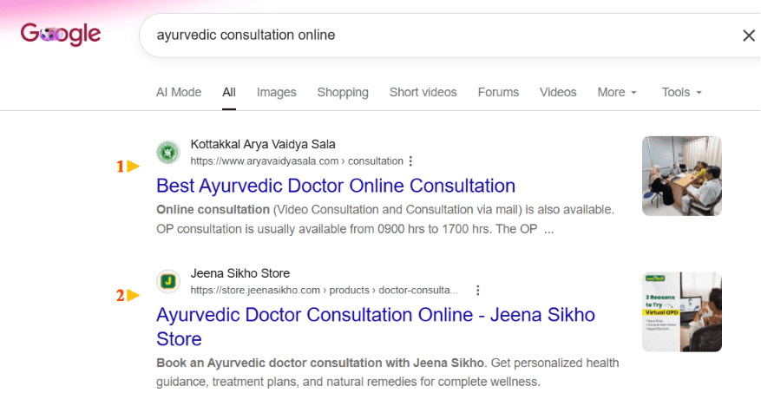Go to Short videos tab
This screenshot has height=406, width=761.
point(423,92)
